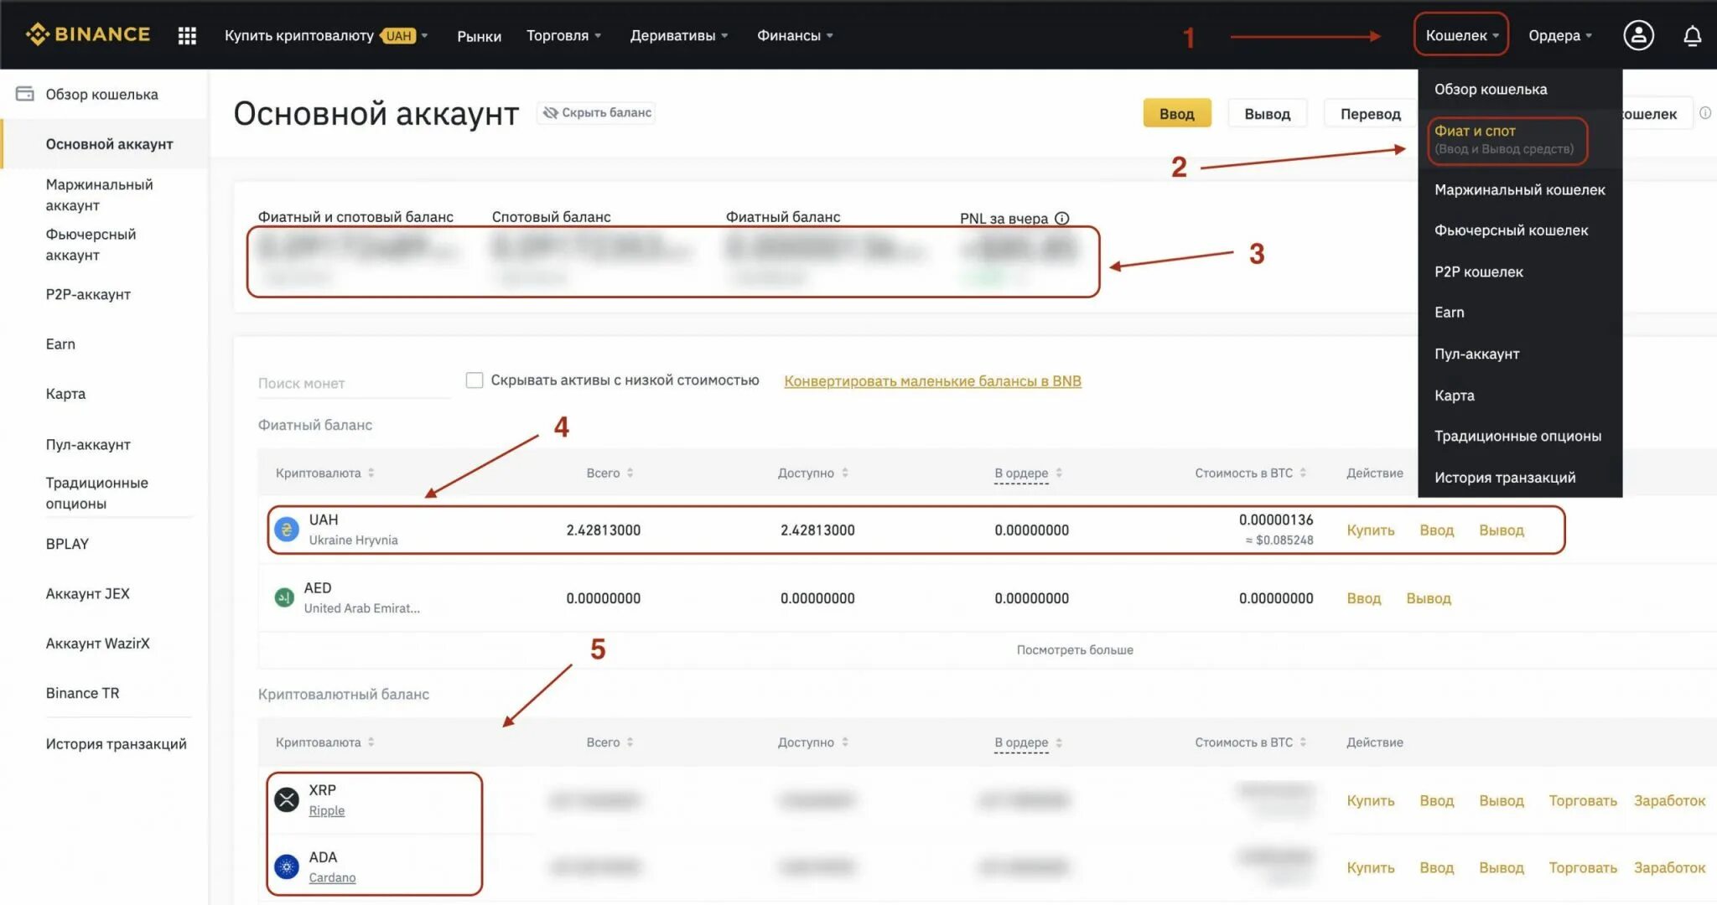Click Ввод button on main account
Viewport: 1717px width, 905px height.
pos(1178,112)
